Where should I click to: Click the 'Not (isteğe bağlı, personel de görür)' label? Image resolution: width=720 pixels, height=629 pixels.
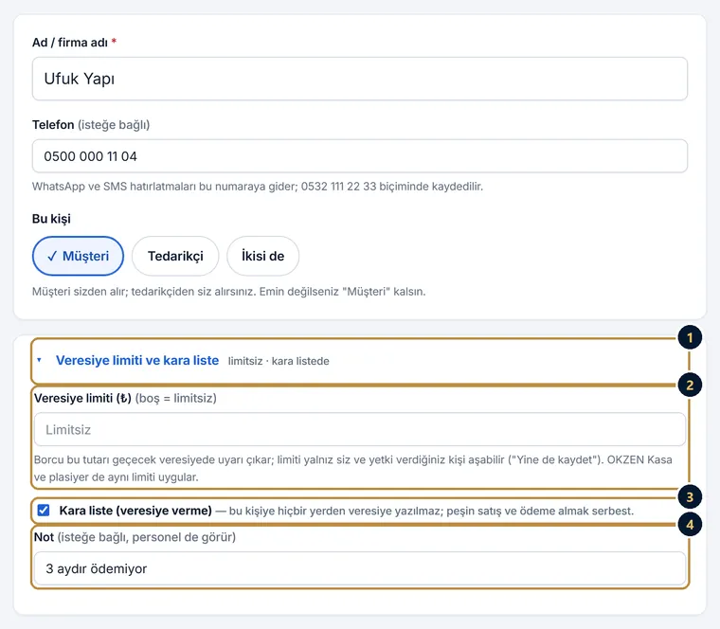[x=135, y=537]
